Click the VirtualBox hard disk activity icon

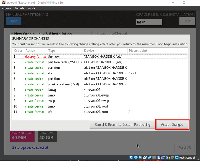point(131,157)
